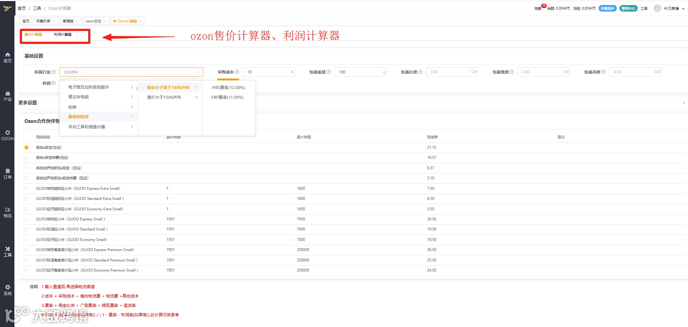Select GUOO Express Extra Small radio button

[27, 189]
